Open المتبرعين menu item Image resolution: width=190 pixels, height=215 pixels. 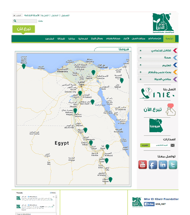click(50, 39)
